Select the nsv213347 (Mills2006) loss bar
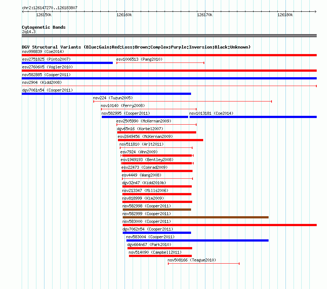The height and width of the screenshot is (289, 327). 157,194
